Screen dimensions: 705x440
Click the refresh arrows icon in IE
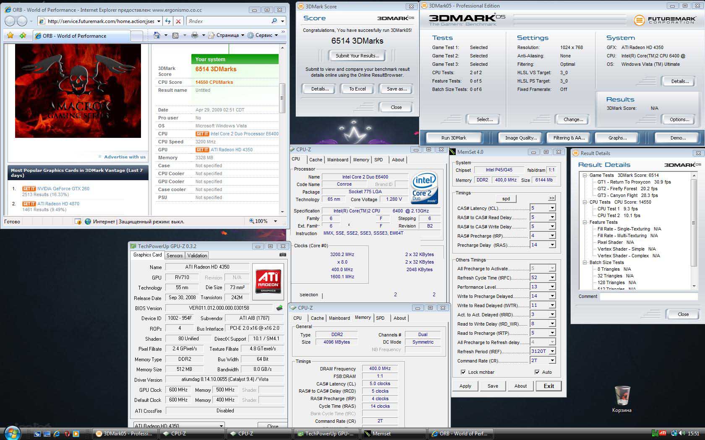[168, 21]
